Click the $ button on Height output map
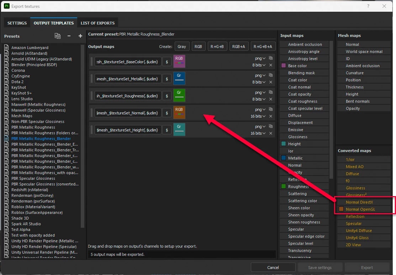 point(167,130)
